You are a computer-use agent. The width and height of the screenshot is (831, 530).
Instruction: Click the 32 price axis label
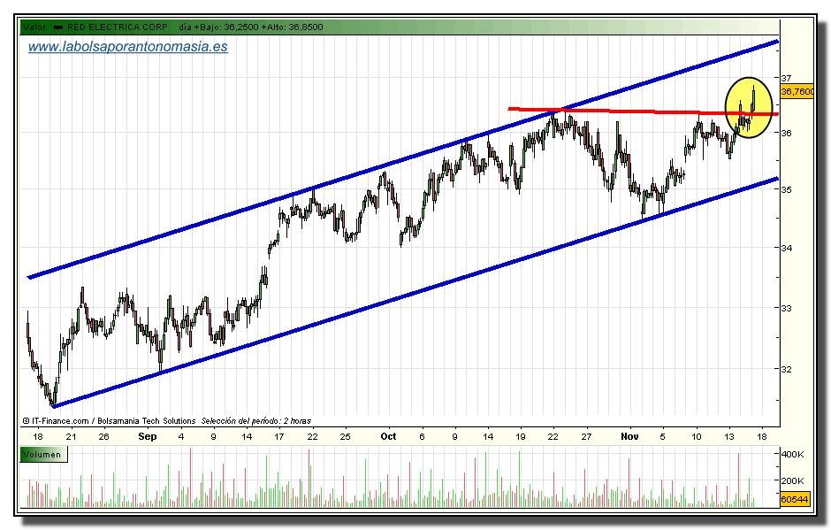pos(786,369)
